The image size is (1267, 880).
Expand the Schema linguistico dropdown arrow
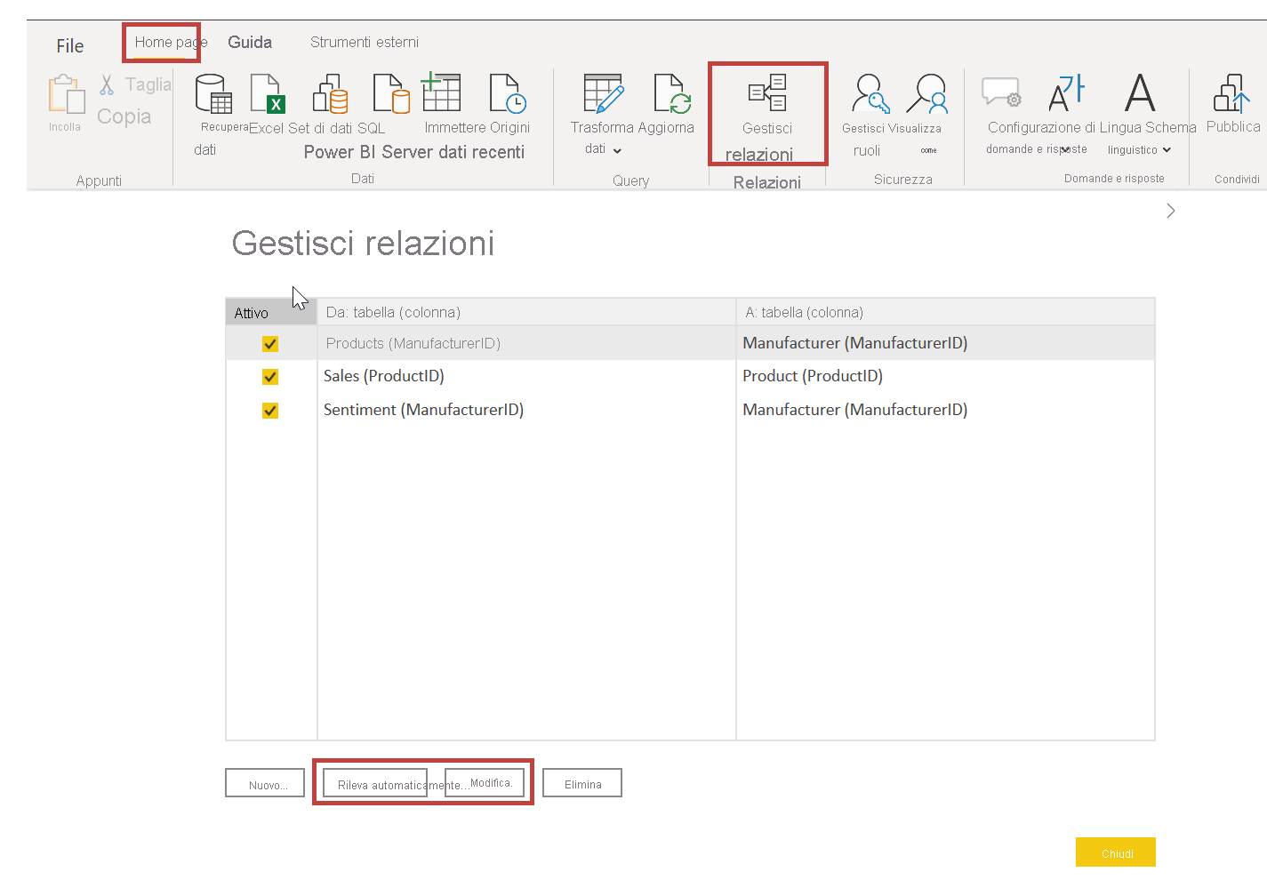pos(1167,150)
